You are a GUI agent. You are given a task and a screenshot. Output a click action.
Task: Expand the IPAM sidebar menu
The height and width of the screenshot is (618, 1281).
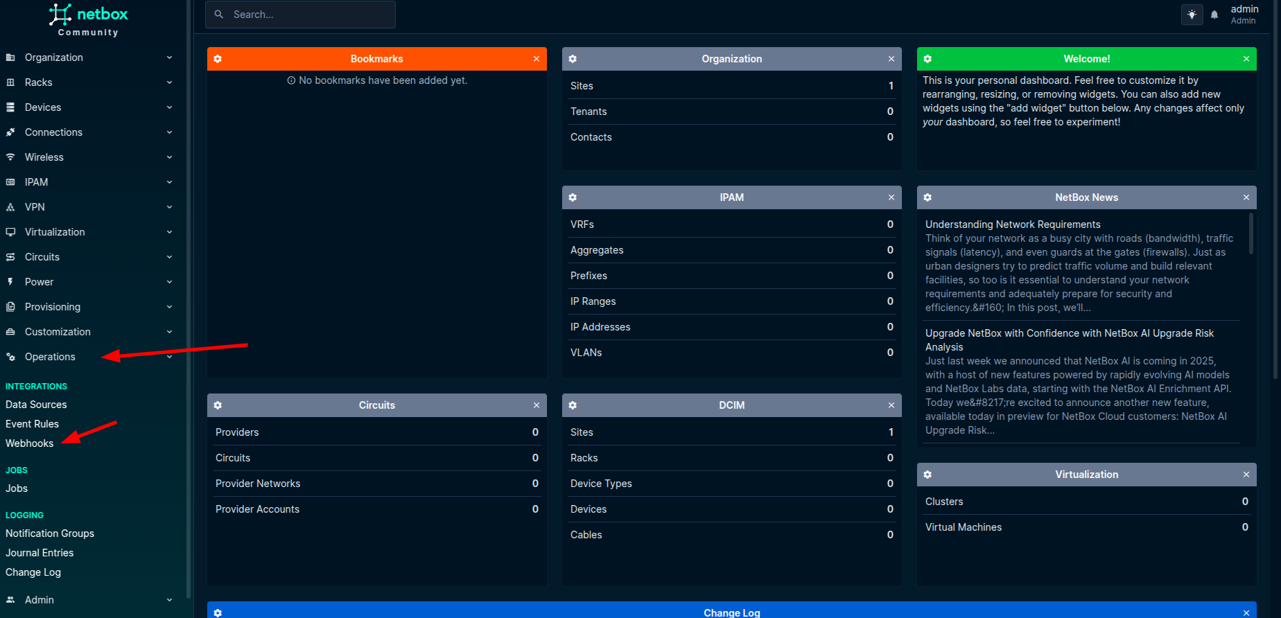click(x=89, y=182)
